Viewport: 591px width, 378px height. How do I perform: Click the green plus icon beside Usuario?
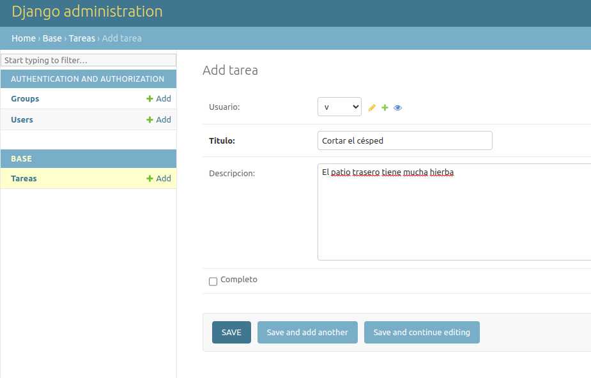pos(385,108)
